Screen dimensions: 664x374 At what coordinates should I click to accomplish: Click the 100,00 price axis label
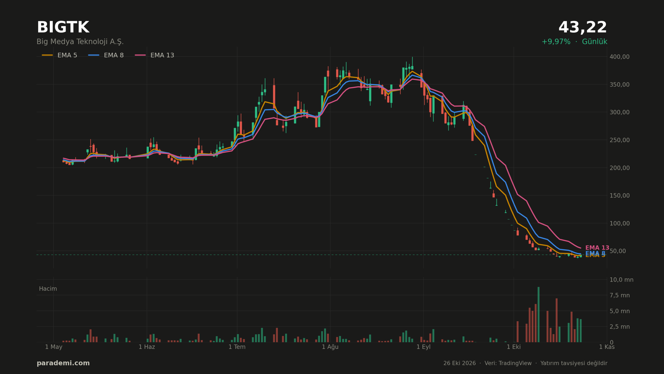[x=620, y=223]
